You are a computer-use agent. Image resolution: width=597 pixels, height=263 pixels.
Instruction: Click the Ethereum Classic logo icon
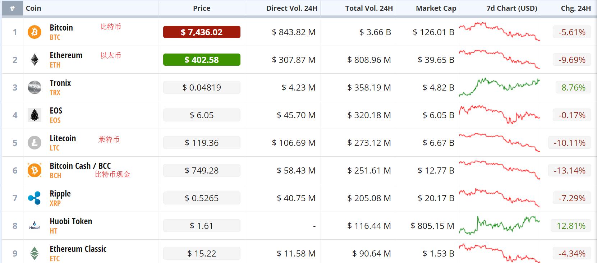coord(35,253)
